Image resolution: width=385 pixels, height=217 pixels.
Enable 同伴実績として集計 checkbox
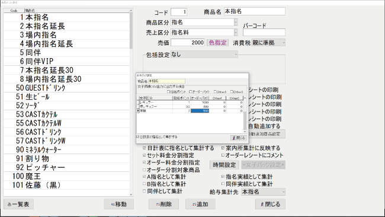click(x=223, y=184)
